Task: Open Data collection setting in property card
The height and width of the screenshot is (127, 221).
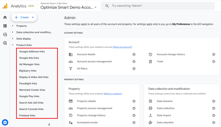Action: pos(165,108)
